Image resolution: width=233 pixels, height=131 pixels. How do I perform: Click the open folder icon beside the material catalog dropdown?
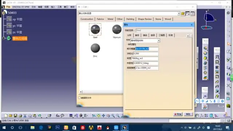pos(183,13)
